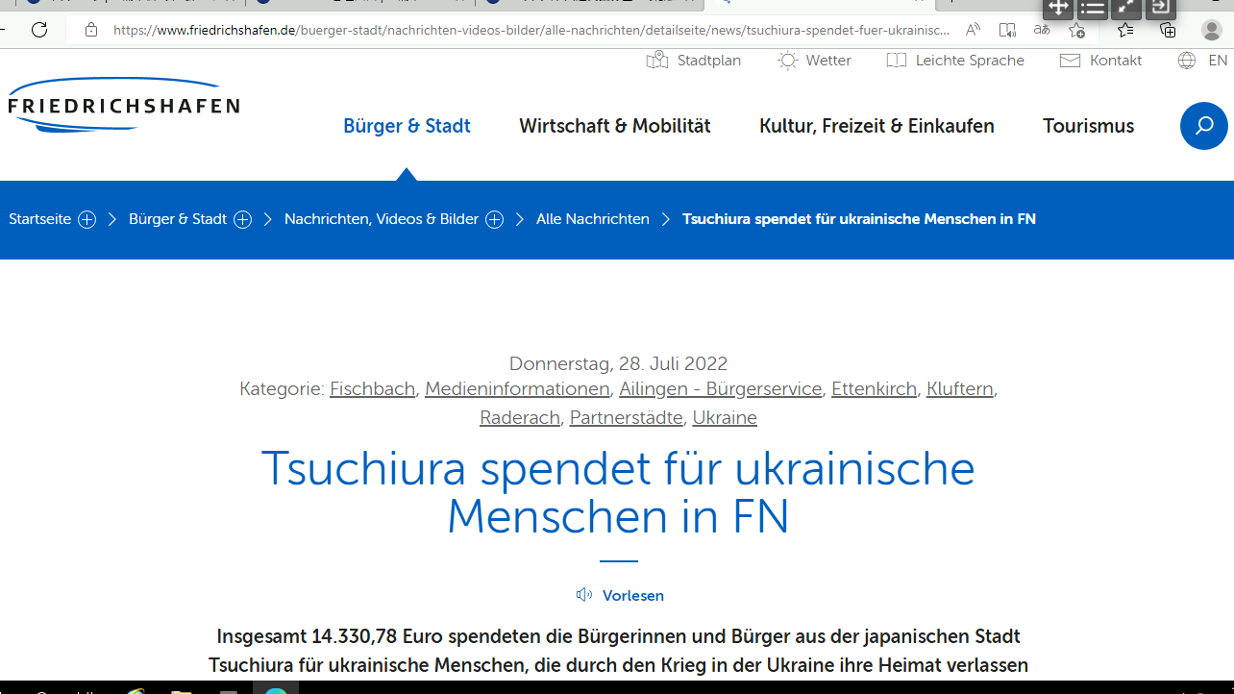Start Vorlesen read-aloud link

(632, 596)
